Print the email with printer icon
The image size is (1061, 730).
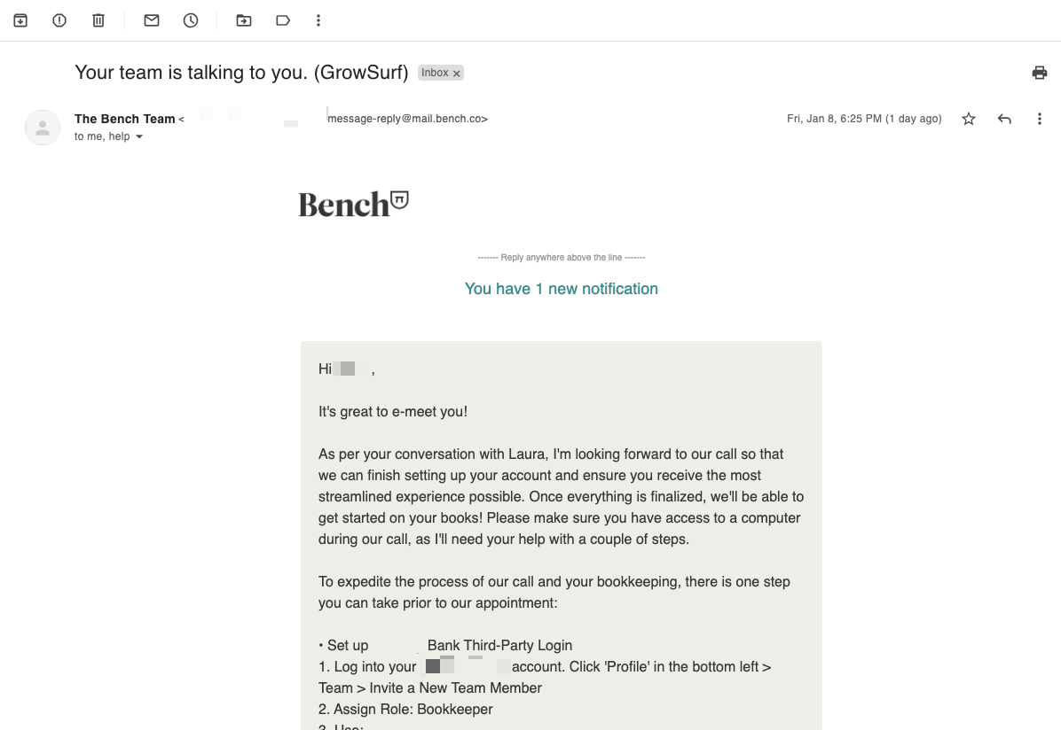click(x=1040, y=73)
